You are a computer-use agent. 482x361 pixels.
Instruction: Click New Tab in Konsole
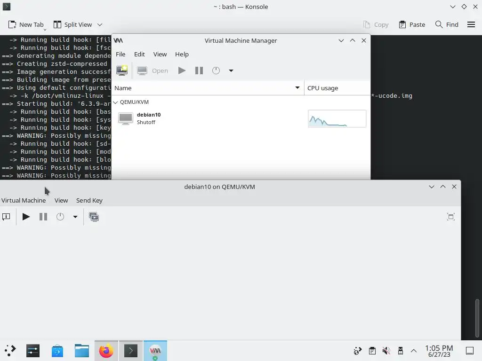coord(27,24)
